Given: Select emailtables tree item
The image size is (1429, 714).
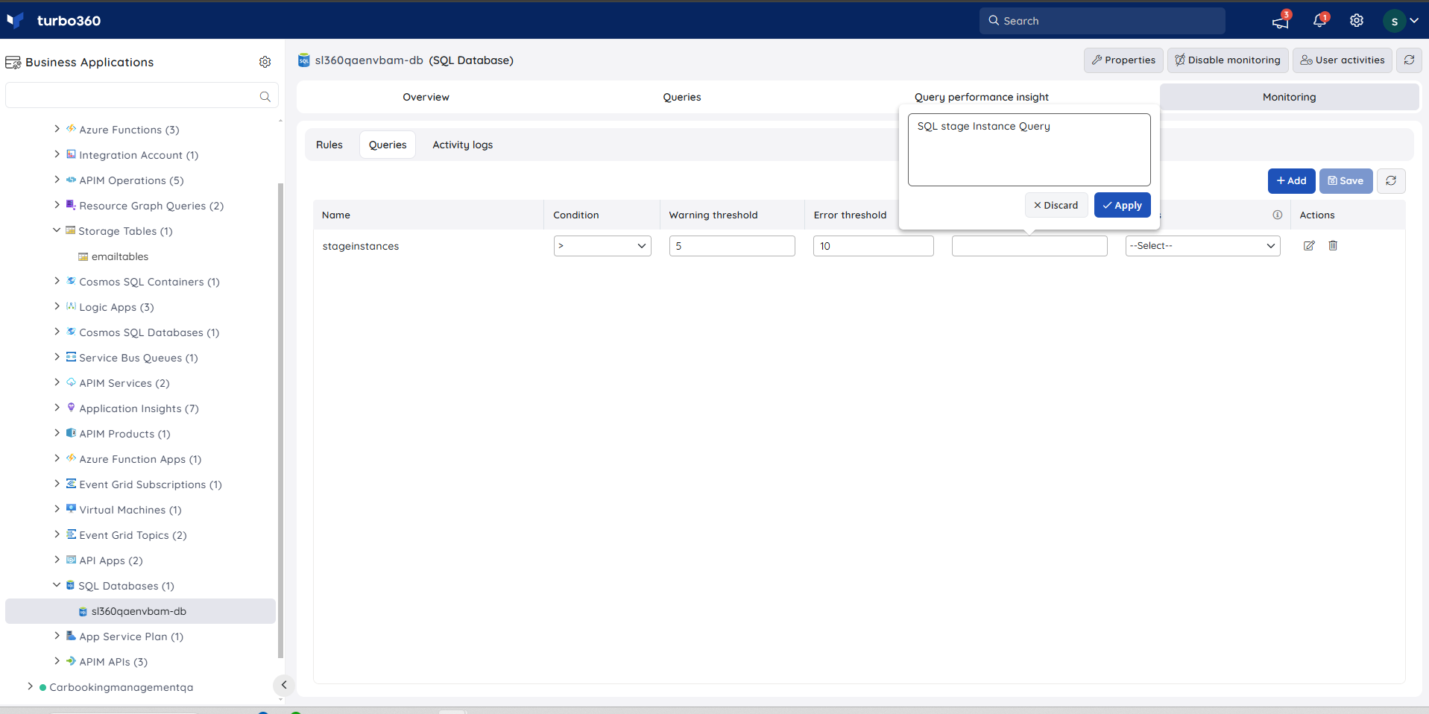Looking at the screenshot, I should point(120,256).
